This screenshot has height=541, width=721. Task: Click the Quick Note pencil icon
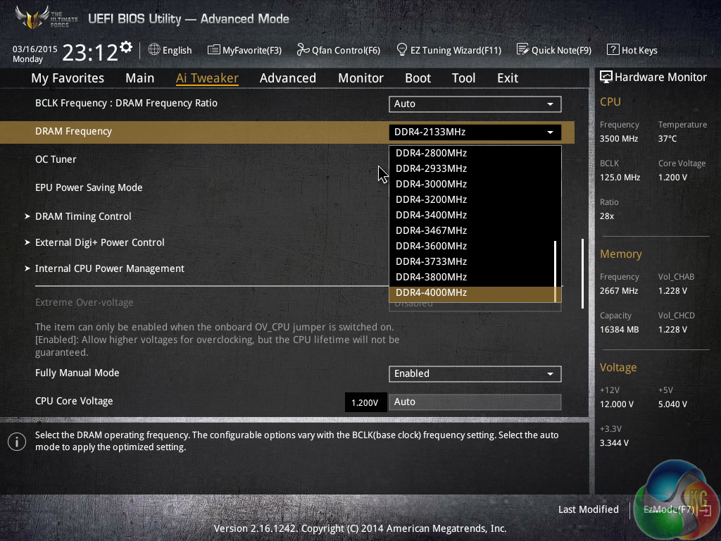523,49
